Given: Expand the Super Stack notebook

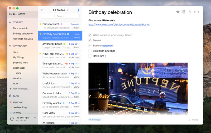Looking at the screenshot, I should pyautogui.click(x=19, y=68).
